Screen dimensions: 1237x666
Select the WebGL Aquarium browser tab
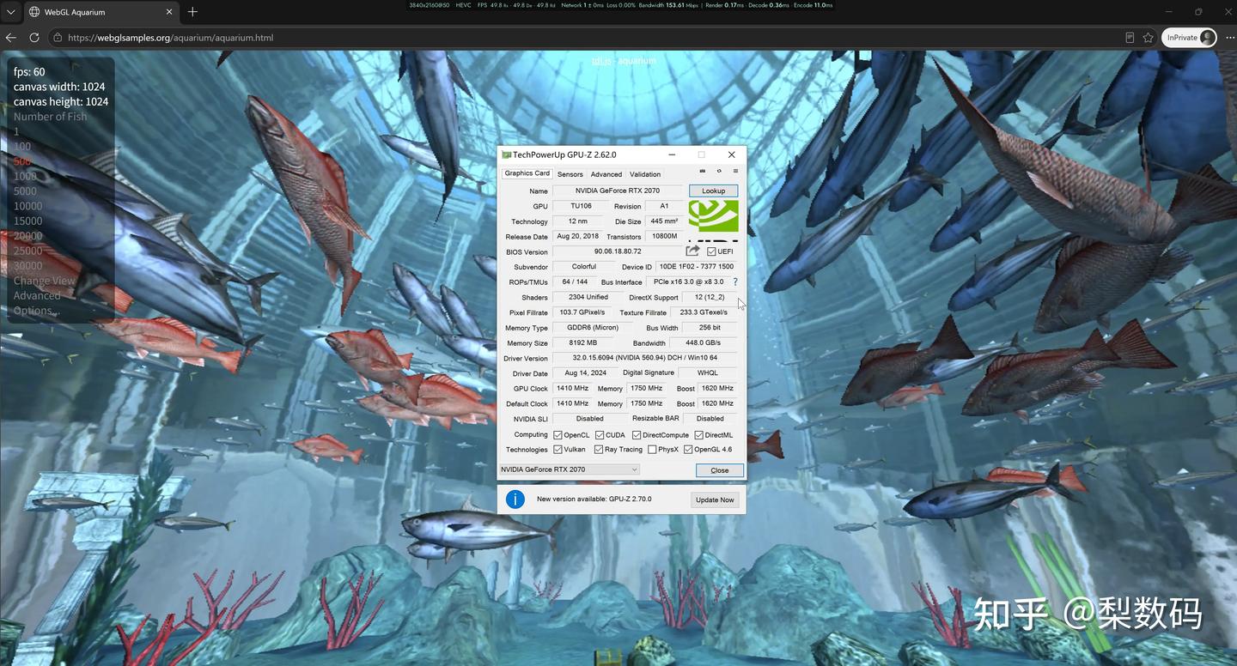click(101, 12)
